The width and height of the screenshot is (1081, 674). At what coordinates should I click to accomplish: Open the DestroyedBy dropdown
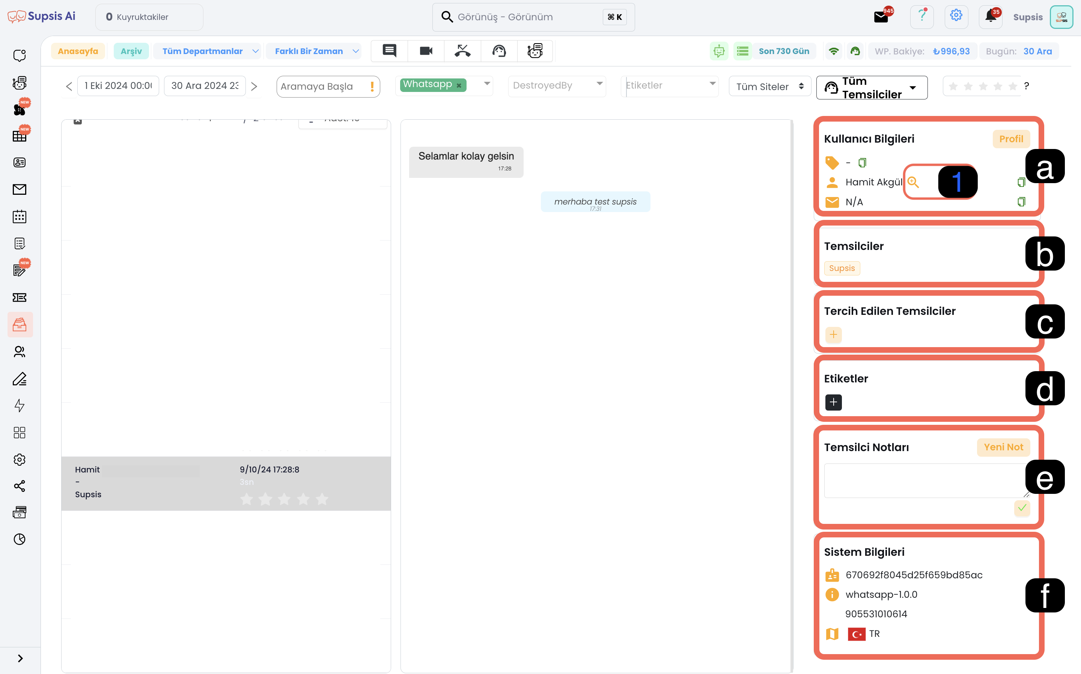click(557, 86)
